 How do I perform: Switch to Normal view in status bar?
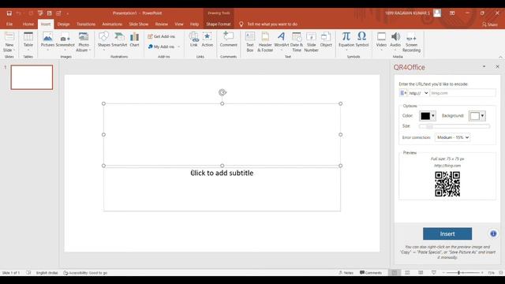[395, 273]
